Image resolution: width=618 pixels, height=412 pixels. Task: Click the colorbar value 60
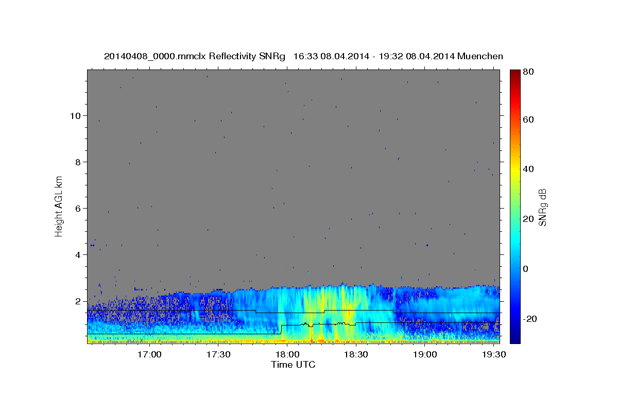point(529,119)
